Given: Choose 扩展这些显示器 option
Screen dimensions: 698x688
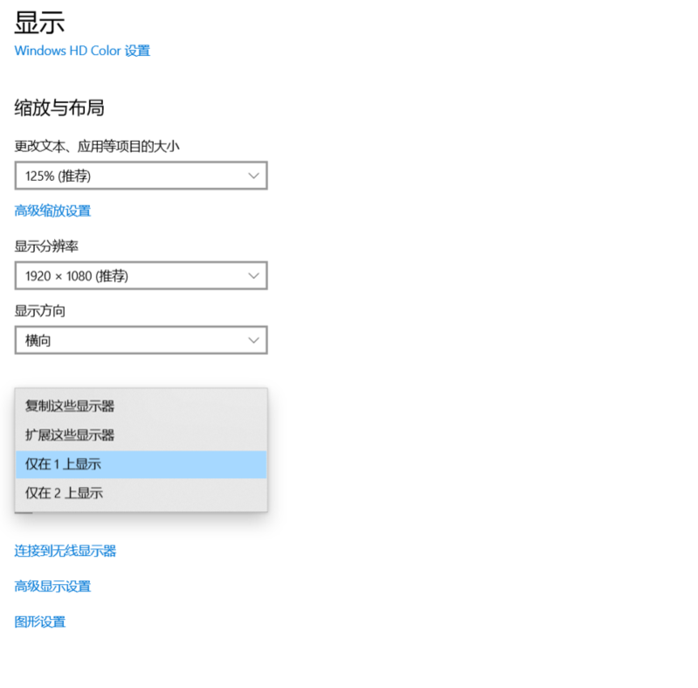Looking at the screenshot, I should tap(70, 435).
